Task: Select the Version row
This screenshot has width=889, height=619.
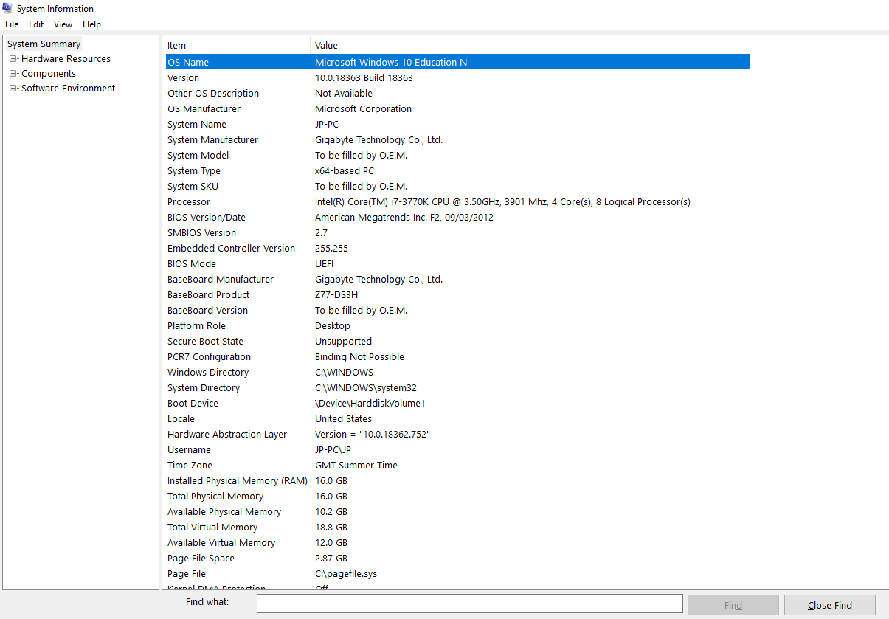Action: coord(457,78)
